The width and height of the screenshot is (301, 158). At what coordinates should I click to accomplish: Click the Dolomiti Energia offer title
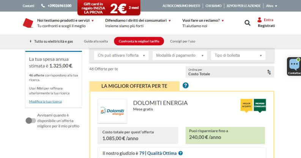point(160,103)
